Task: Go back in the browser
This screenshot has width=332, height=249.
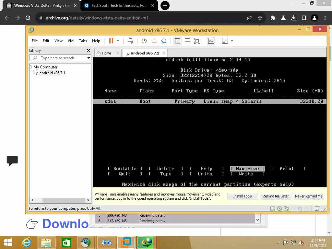Action: [x=7, y=18]
